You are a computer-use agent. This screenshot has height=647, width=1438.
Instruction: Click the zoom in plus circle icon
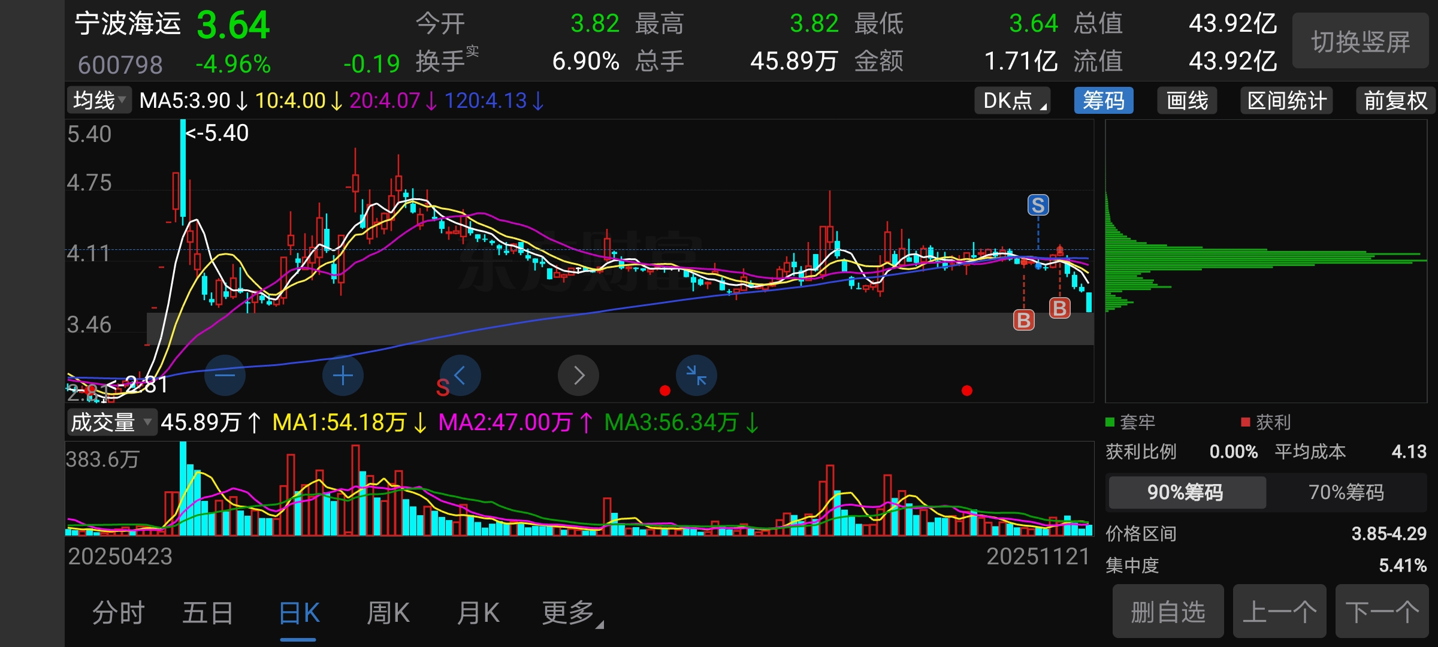343,376
